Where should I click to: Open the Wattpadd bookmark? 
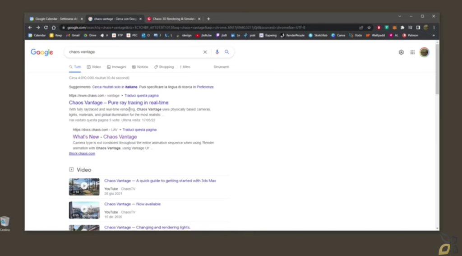point(375,35)
